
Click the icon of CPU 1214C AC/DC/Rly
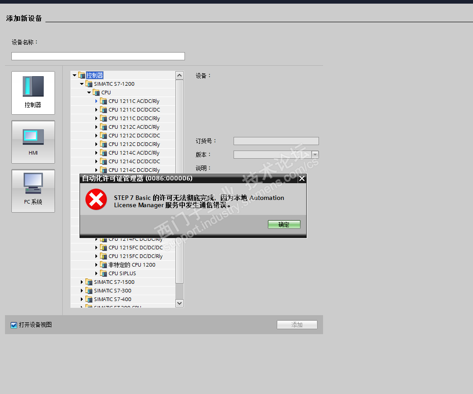[x=104, y=153]
